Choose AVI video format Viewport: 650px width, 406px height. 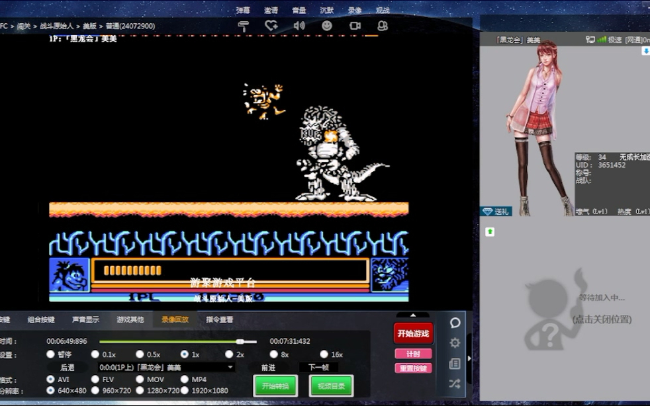[50, 379]
